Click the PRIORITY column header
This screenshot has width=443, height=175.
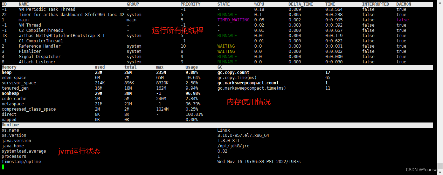[191, 4]
